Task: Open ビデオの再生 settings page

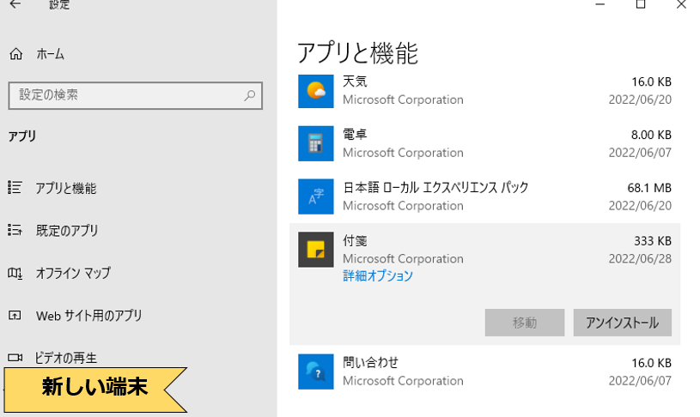Action: [x=65, y=358]
